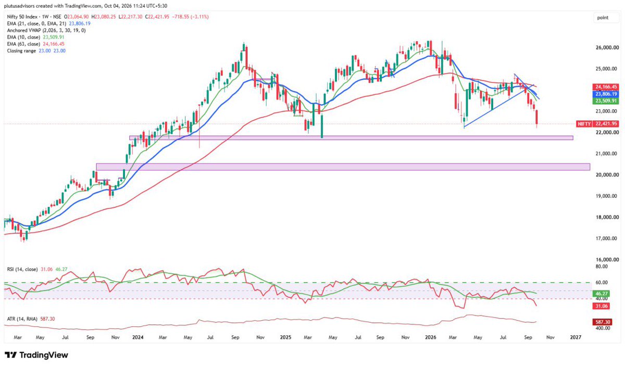Click the "25,000.00" price scale tick
This screenshot has width=625, height=367.
pos(606,69)
